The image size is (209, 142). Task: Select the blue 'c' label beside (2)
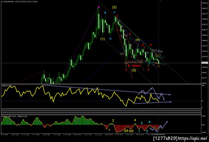point(114,12)
